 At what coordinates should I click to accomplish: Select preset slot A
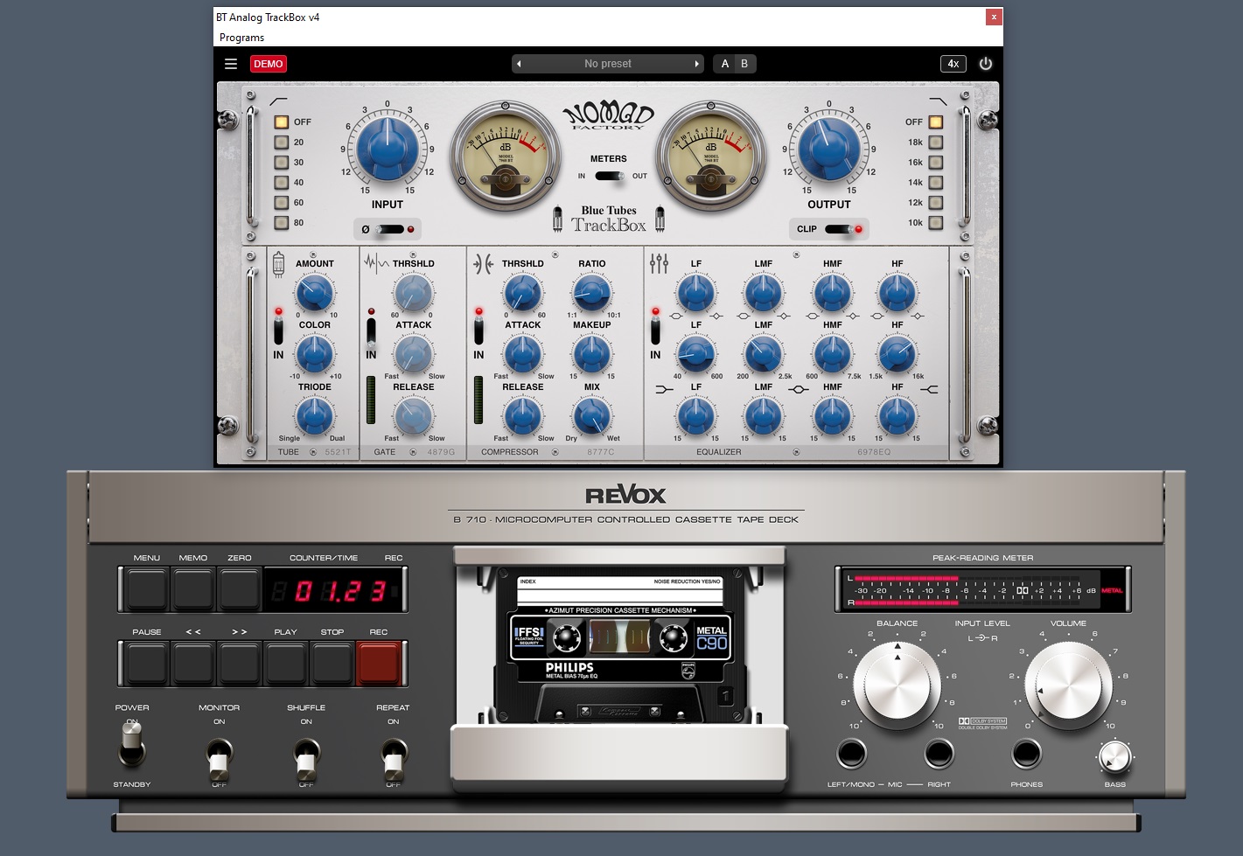725,64
